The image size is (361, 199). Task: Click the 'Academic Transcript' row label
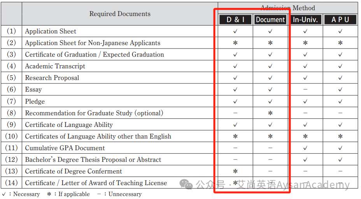tap(55, 66)
